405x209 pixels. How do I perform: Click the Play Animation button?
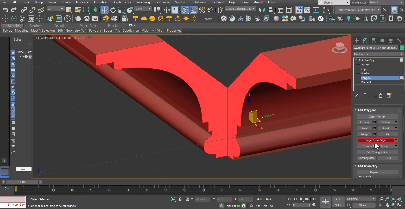pyautogui.click(x=301, y=199)
